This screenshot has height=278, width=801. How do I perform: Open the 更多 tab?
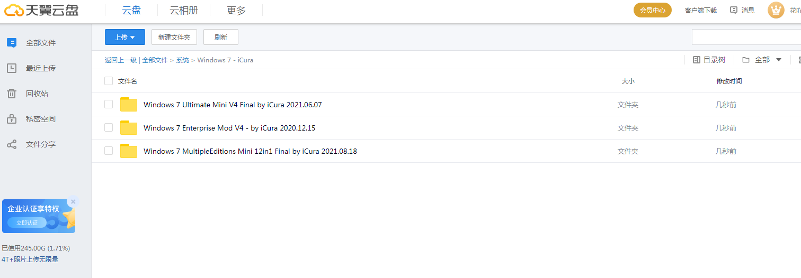coord(236,10)
